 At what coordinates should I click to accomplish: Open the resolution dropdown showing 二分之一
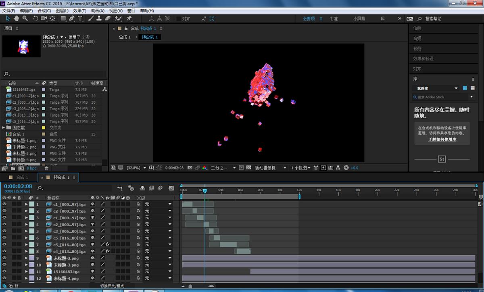pyautogui.click(x=222, y=168)
